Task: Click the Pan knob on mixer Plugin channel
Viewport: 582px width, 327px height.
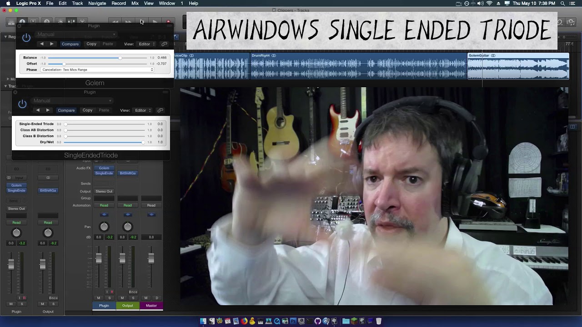Action: point(104,227)
